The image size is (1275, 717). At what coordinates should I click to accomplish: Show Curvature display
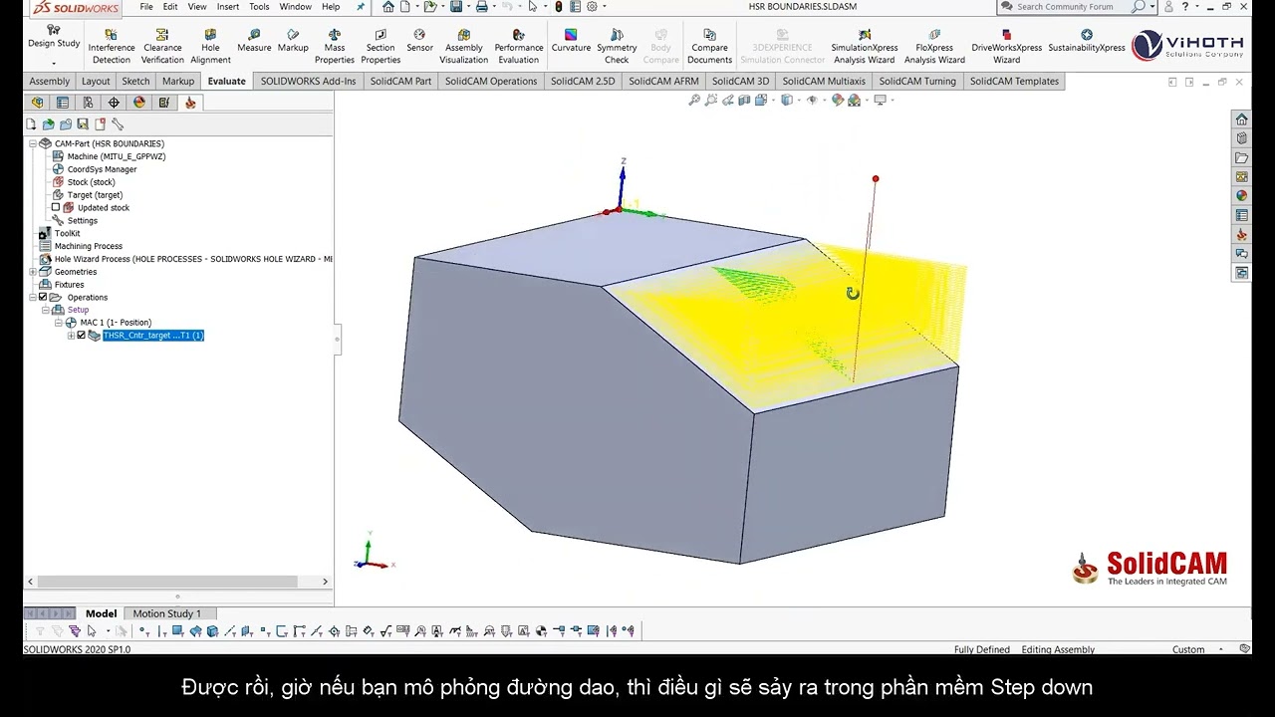pos(571,41)
